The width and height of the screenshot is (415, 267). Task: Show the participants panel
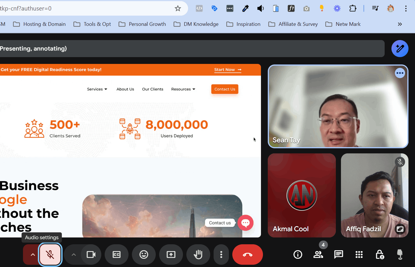[x=318, y=255]
